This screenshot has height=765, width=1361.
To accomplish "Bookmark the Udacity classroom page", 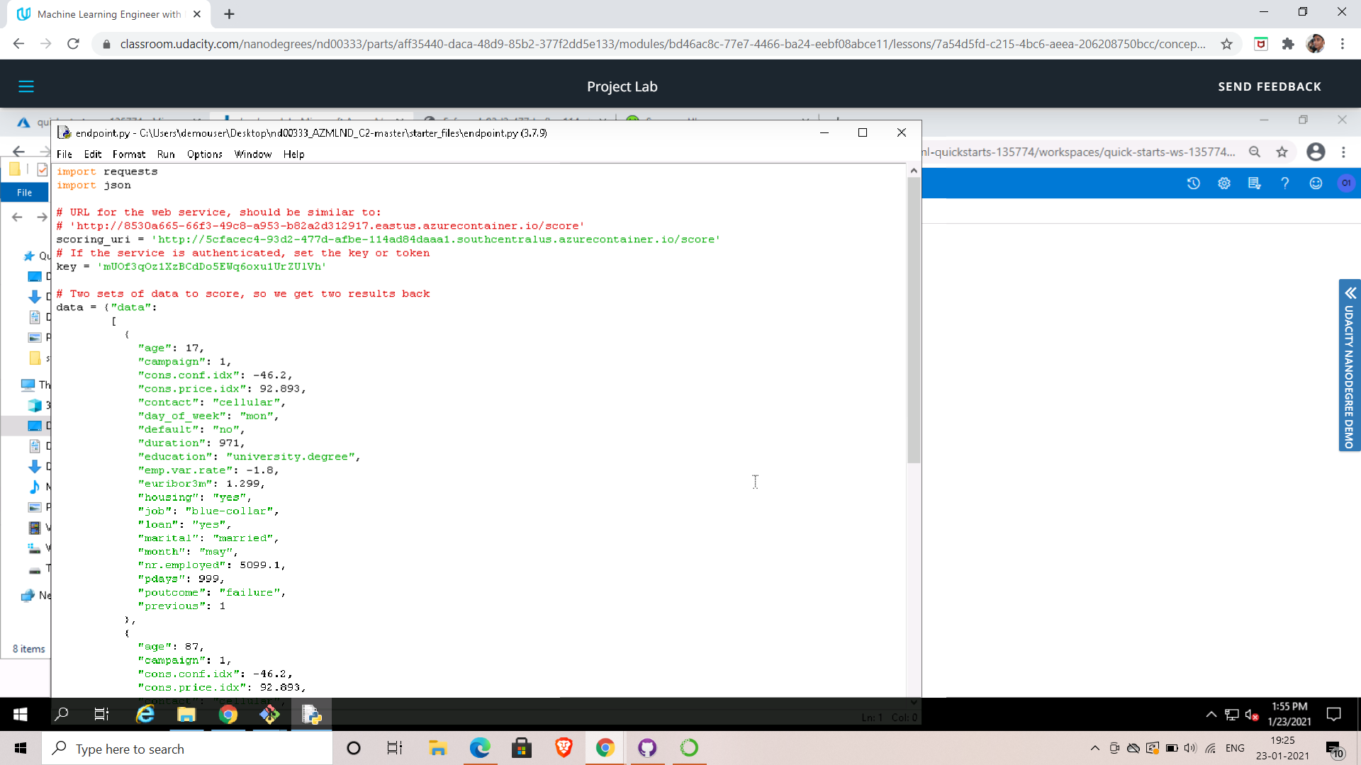I will pyautogui.click(x=1226, y=44).
